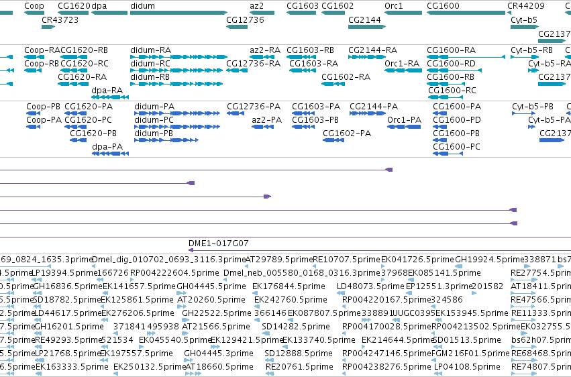Open the CG2144 gene feature

tap(367, 27)
